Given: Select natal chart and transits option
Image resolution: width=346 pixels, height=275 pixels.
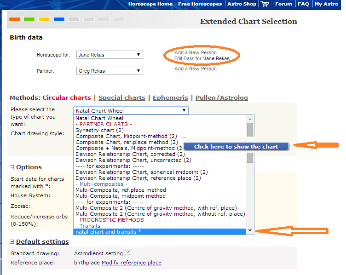Looking at the screenshot, I should [160, 232].
